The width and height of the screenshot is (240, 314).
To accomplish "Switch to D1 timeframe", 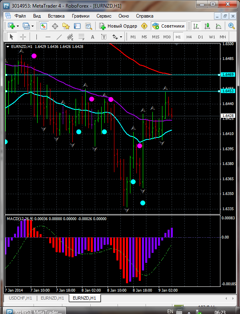I will [x=200, y=37].
